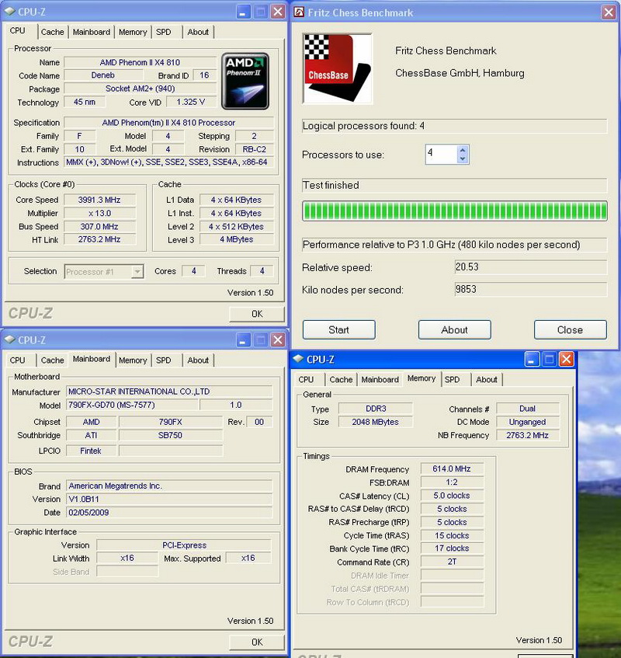Switch to Memory tab in Mainboard window

point(133,360)
